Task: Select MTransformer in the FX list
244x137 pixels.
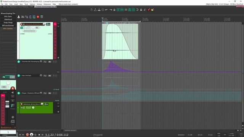Action: [x=8, y=25]
